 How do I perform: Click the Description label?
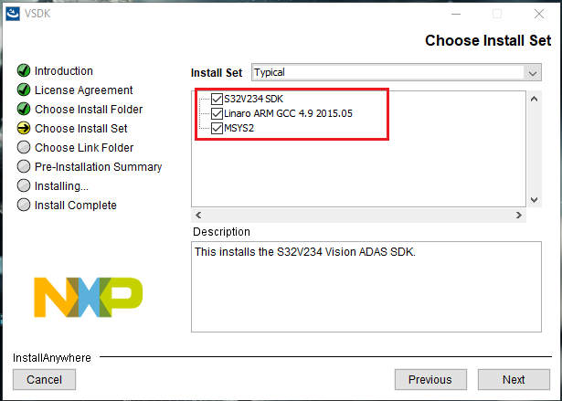pos(221,232)
